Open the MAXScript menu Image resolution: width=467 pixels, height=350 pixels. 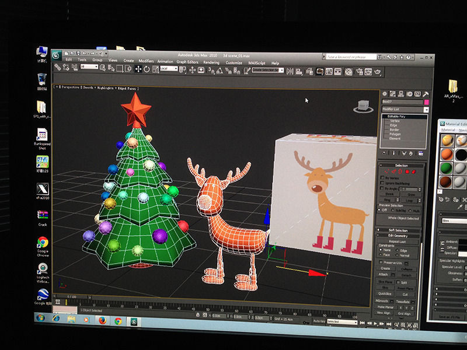pos(256,63)
